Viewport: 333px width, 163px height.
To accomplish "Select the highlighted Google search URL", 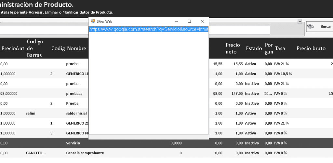I will pos(148,29).
